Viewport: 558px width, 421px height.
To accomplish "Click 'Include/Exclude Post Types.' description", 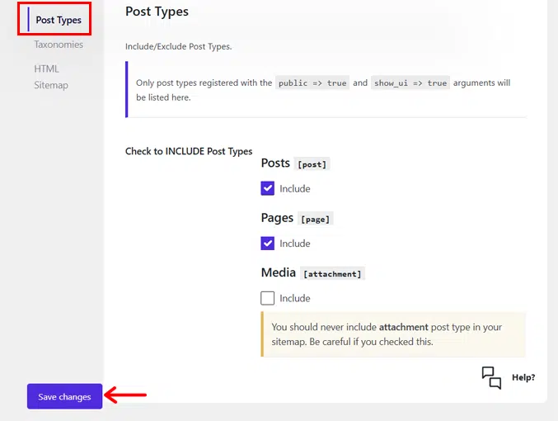I will (x=179, y=46).
